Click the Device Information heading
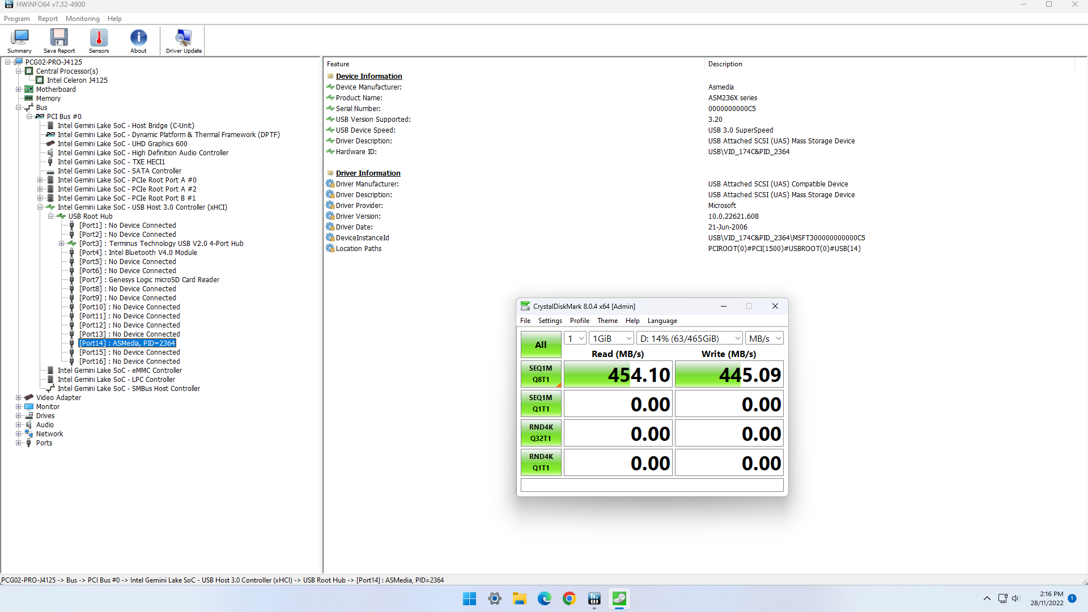The height and width of the screenshot is (612, 1088). [369, 76]
